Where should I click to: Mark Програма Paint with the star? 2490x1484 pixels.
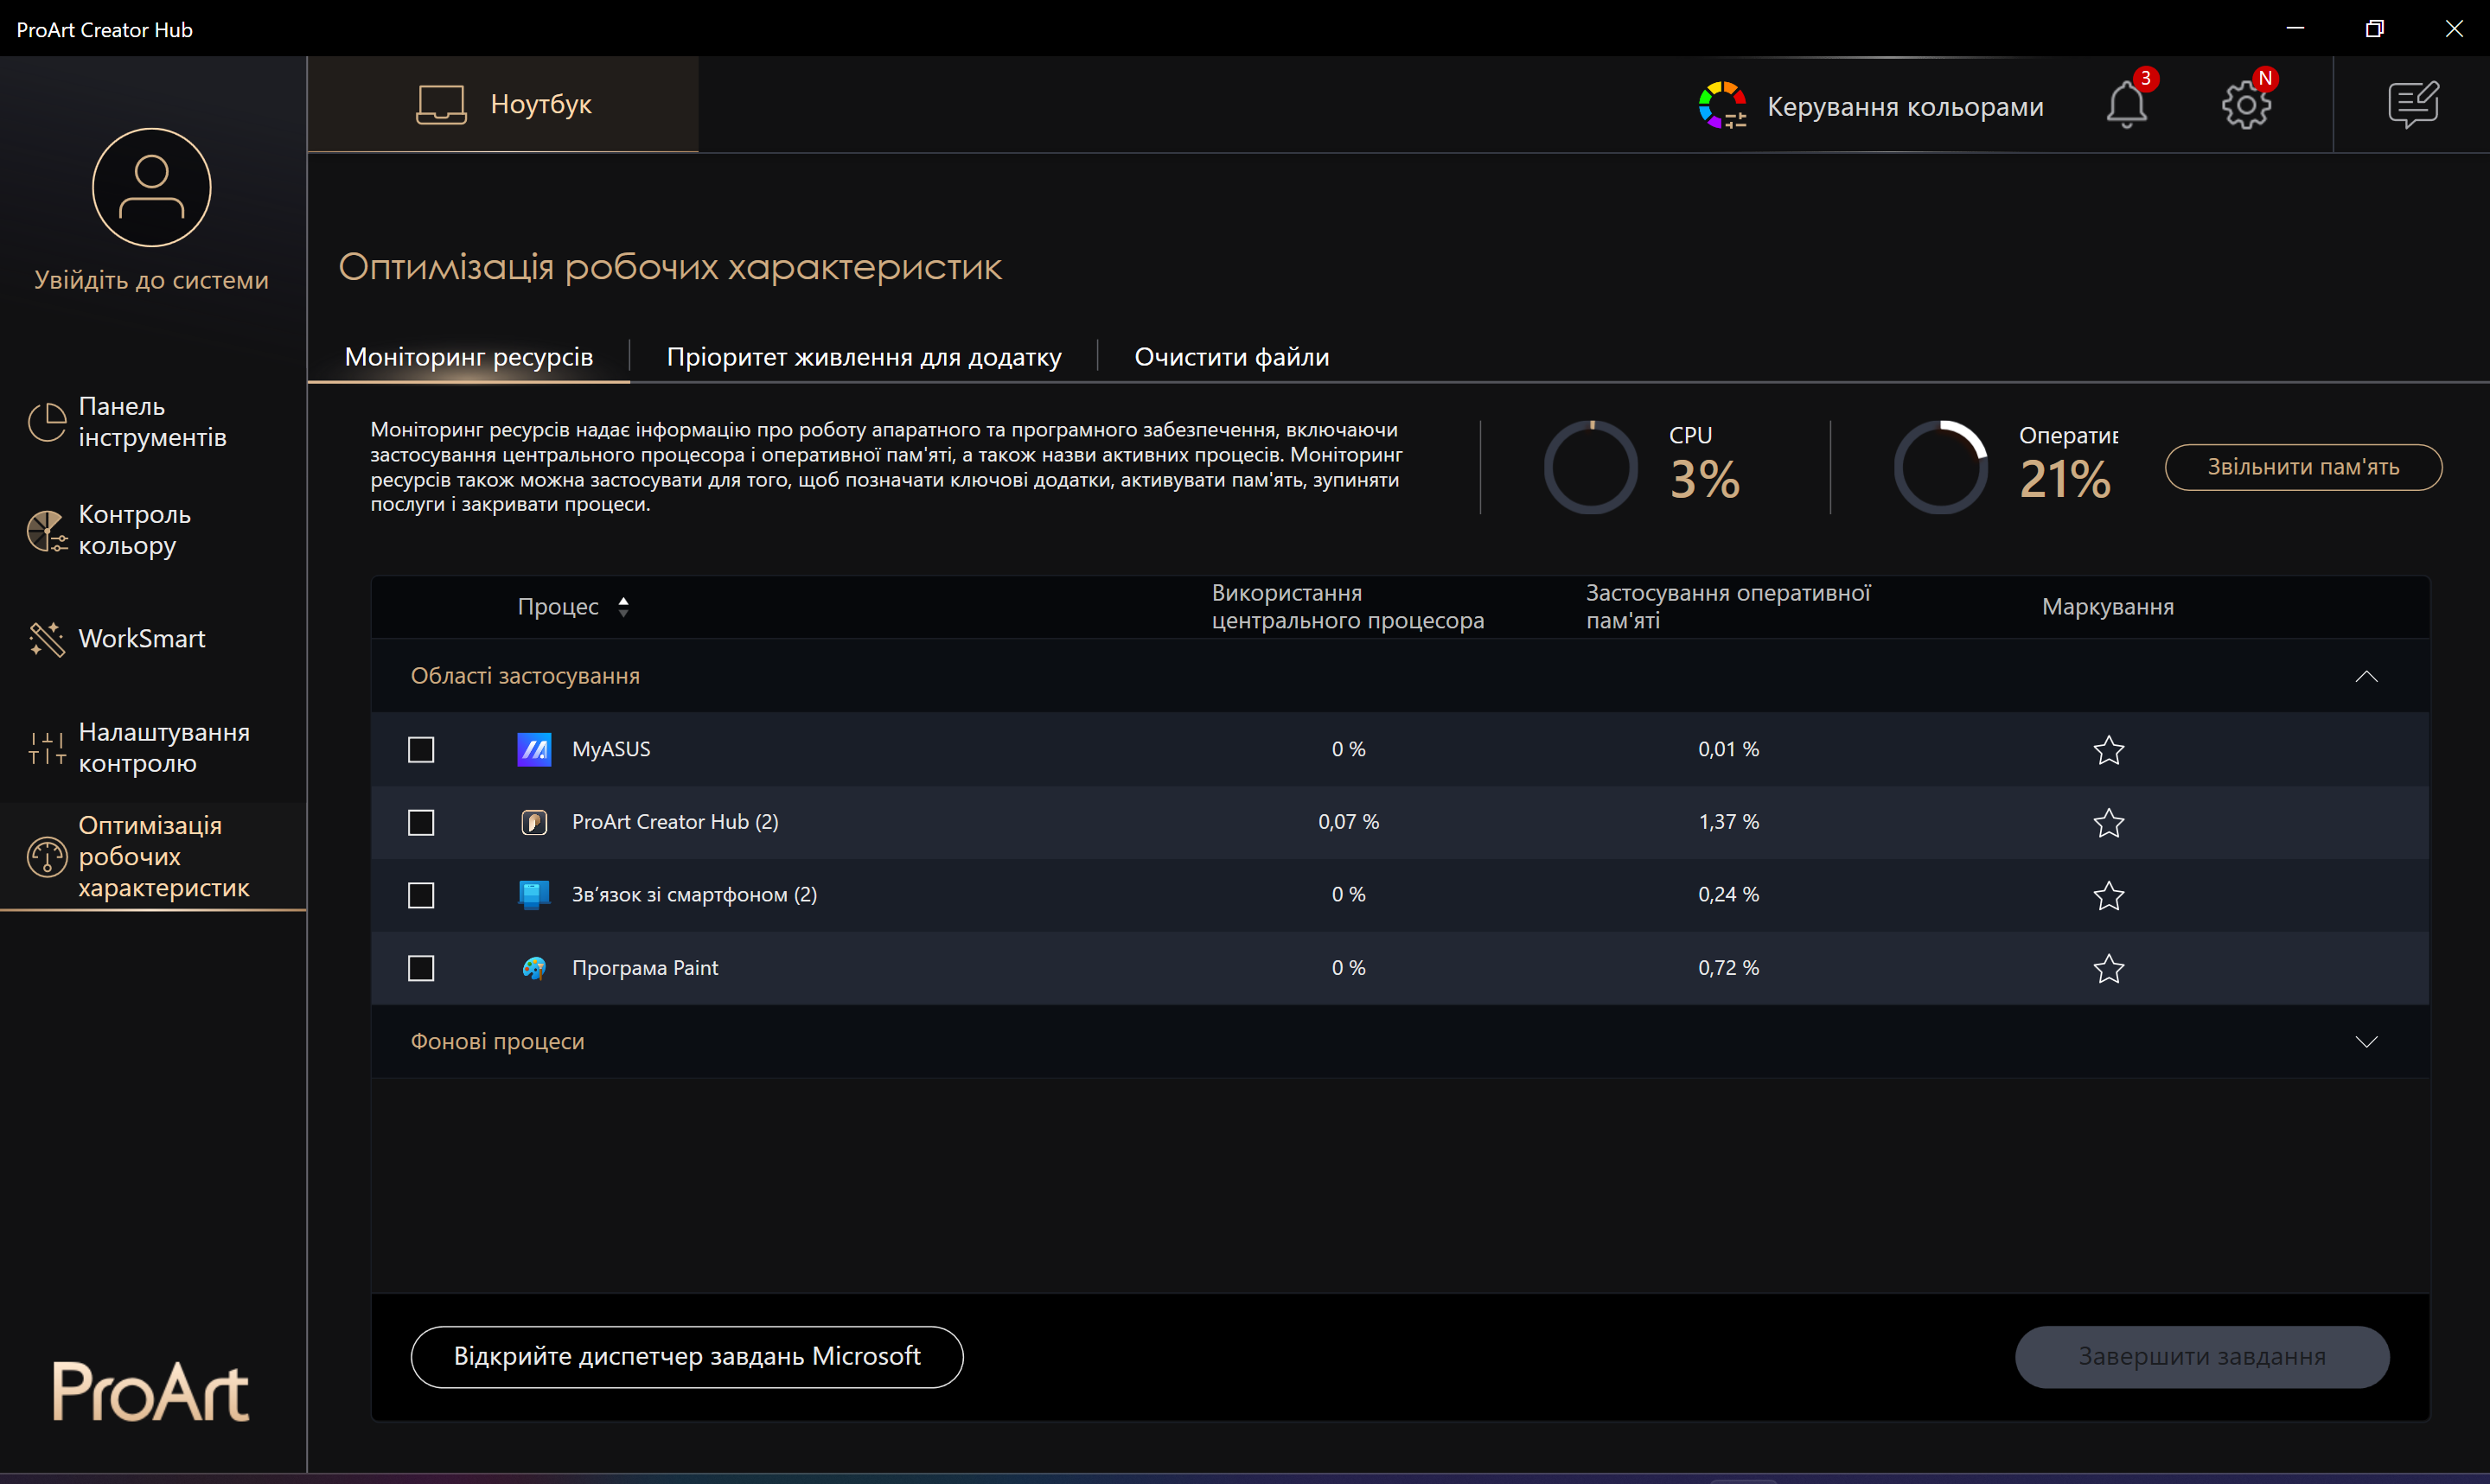coord(2108,968)
